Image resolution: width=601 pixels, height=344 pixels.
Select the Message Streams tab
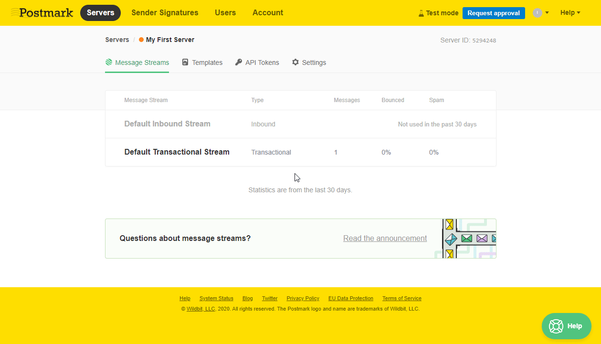point(137,63)
